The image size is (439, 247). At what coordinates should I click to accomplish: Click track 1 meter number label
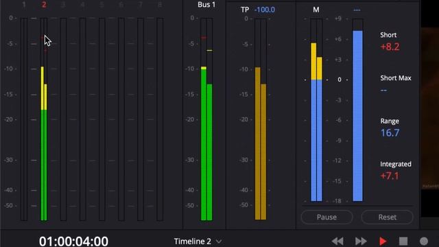[24, 5]
